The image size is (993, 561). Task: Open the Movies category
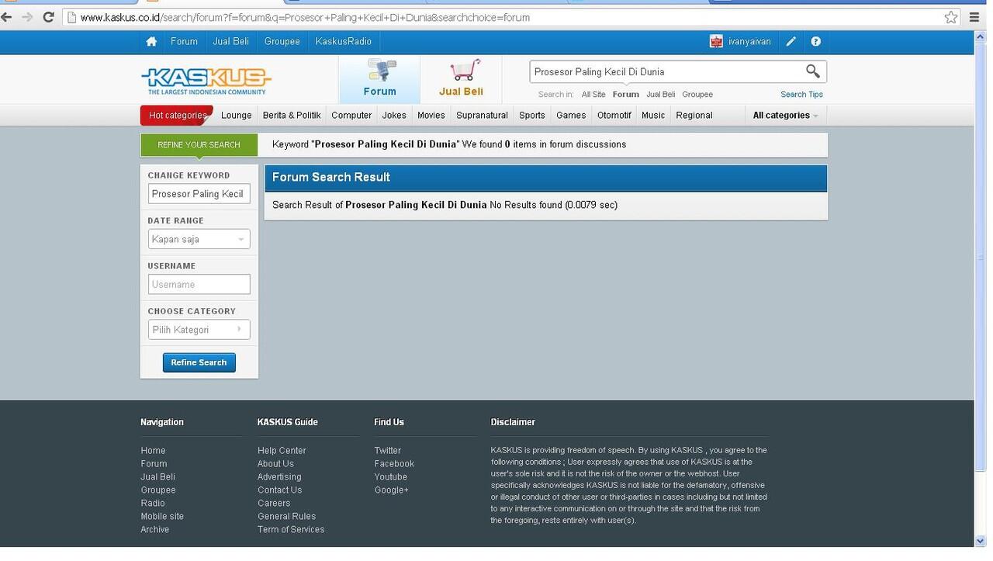tap(431, 116)
